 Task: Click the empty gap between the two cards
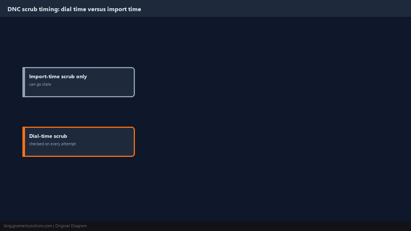(x=78, y=112)
